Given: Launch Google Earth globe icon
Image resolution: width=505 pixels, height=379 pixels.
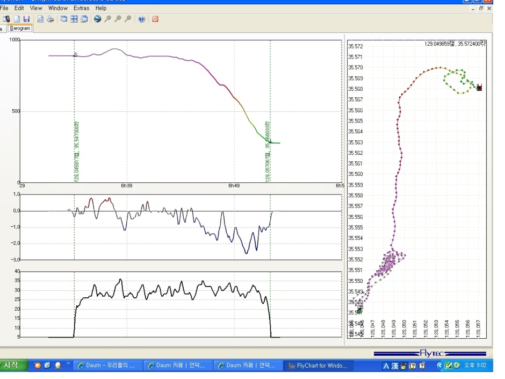Looking at the screenshot, I should point(98,19).
